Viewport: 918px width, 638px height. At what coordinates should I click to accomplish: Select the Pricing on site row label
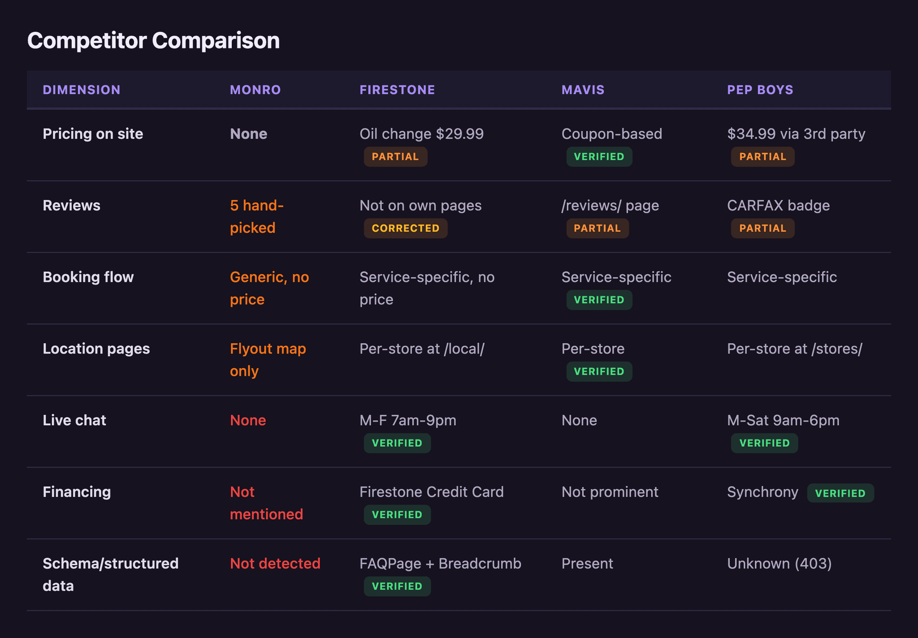(93, 134)
